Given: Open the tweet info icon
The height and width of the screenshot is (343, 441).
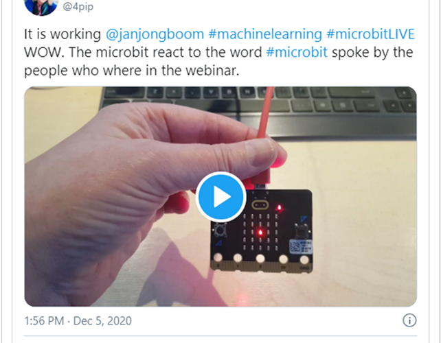Looking at the screenshot, I should point(409,320).
